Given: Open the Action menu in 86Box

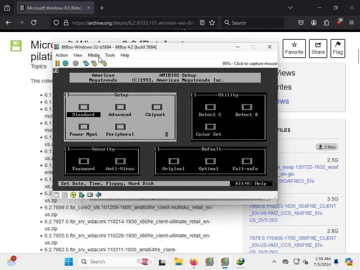Looking at the screenshot, I should [x=62, y=55].
